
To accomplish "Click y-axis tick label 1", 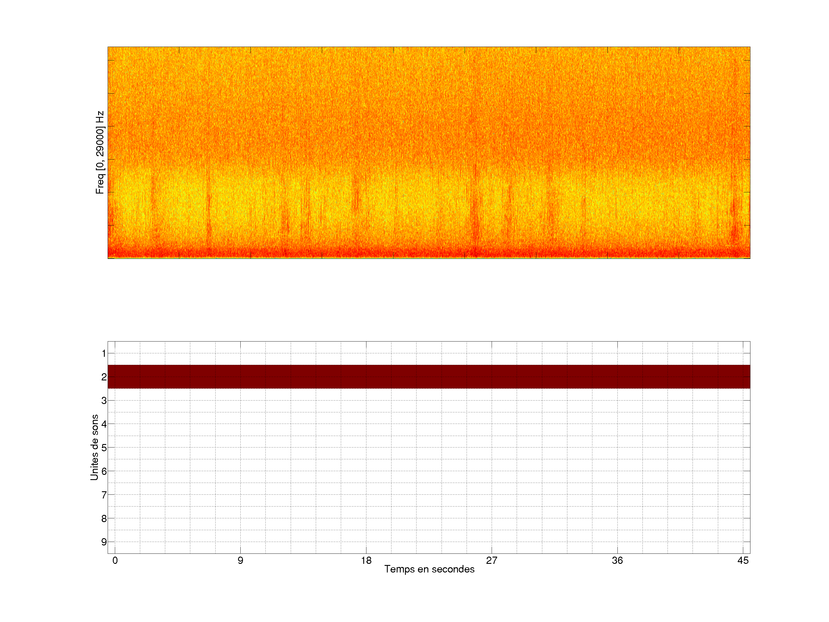I will pyautogui.click(x=104, y=353).
